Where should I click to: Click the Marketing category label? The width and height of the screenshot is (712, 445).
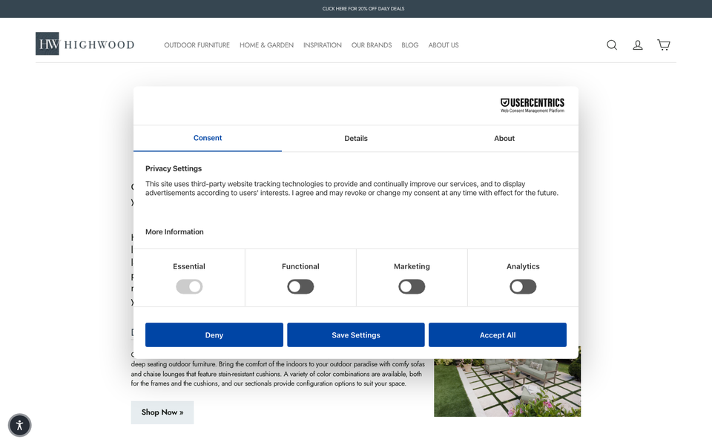tap(412, 266)
